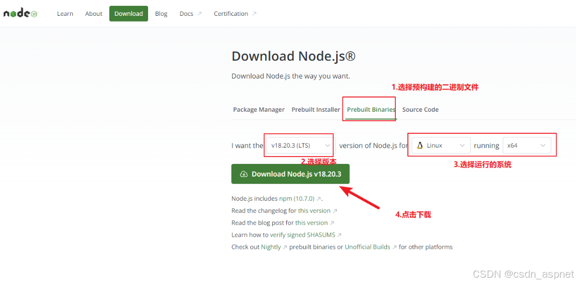This screenshot has height=283, width=576.
Task: Select the Prebuilt Binaries tab
Action: (x=371, y=110)
